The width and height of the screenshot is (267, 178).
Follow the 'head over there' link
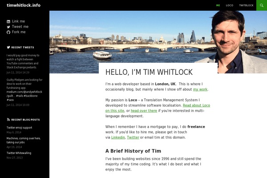click(144, 111)
